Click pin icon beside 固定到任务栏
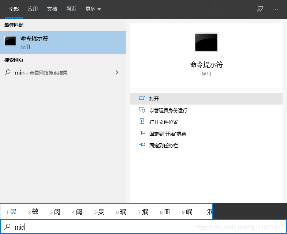Screen dimensions: 287x234 (142, 145)
